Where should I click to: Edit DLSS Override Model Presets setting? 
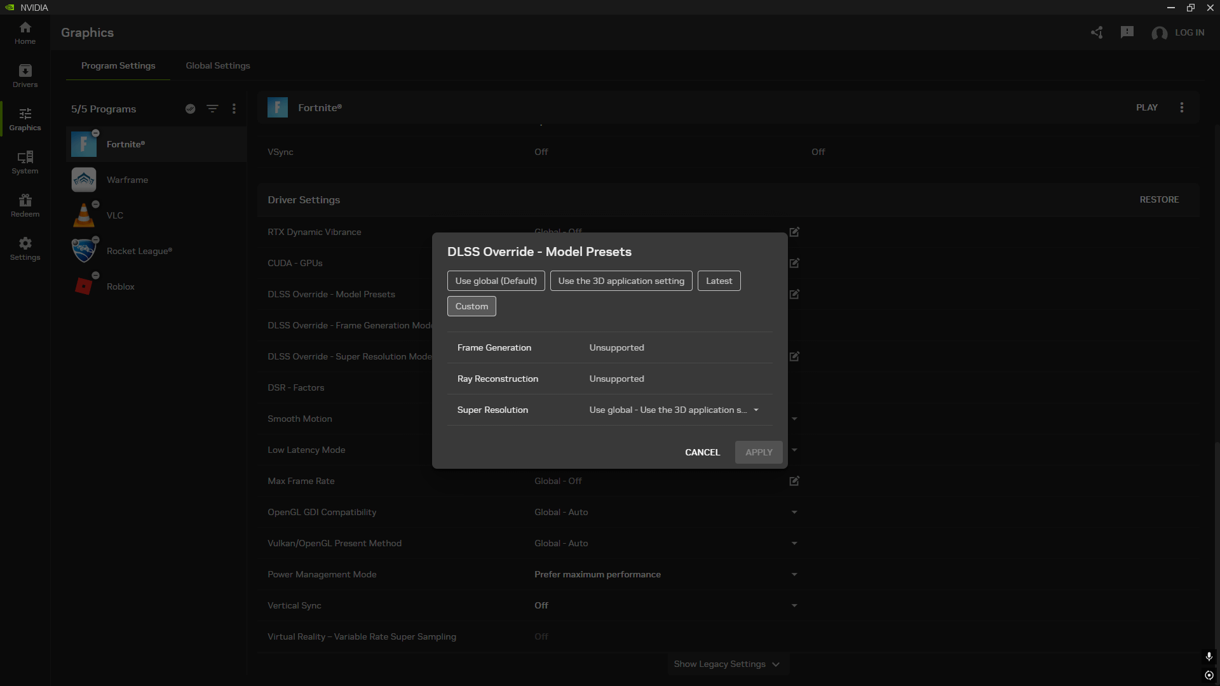tap(794, 294)
